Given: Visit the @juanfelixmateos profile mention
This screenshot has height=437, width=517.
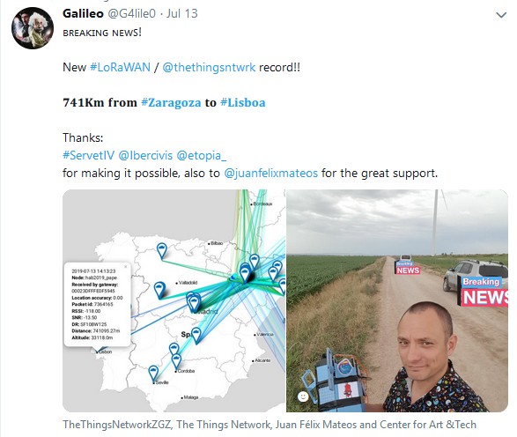Looking at the screenshot, I should pos(270,174).
